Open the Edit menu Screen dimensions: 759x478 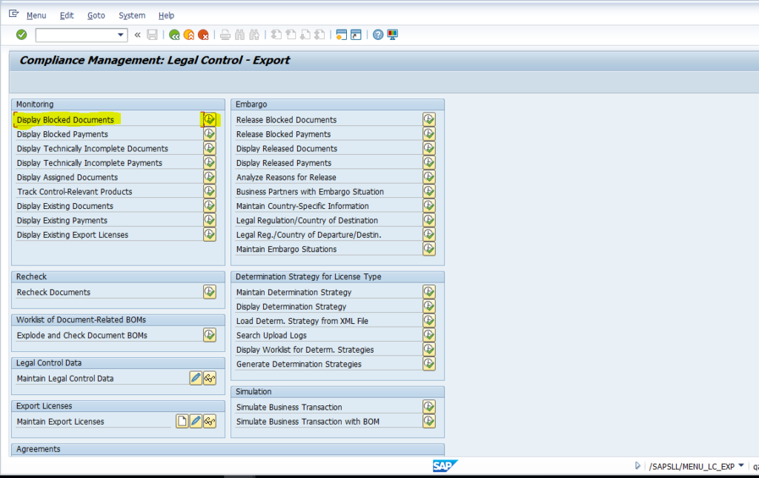(x=67, y=16)
